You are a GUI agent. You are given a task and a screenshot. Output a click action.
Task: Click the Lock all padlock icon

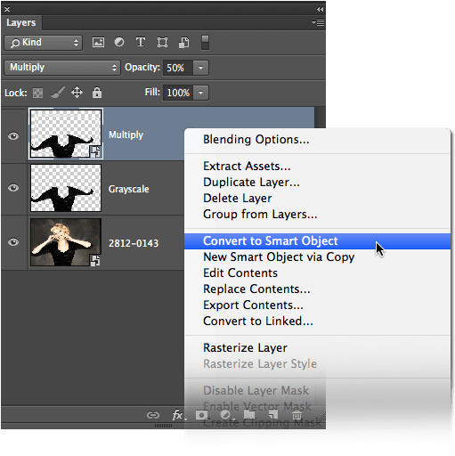97,93
